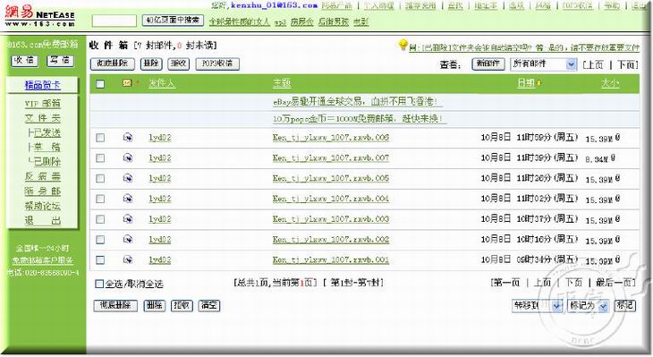This screenshot has height=357, width=653.
Task: Open the 标记为 mark-as dropdown
Action: click(x=589, y=306)
